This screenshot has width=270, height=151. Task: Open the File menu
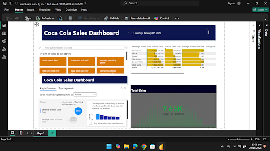(6, 10)
